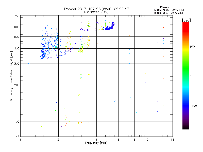Viewport: 203px width, 152px height.
Task: Click the x-axis tick label '16'
Action: pyautogui.click(x=173, y=140)
